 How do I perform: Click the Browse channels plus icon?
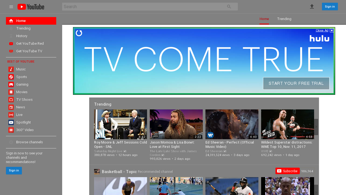click(x=11, y=142)
